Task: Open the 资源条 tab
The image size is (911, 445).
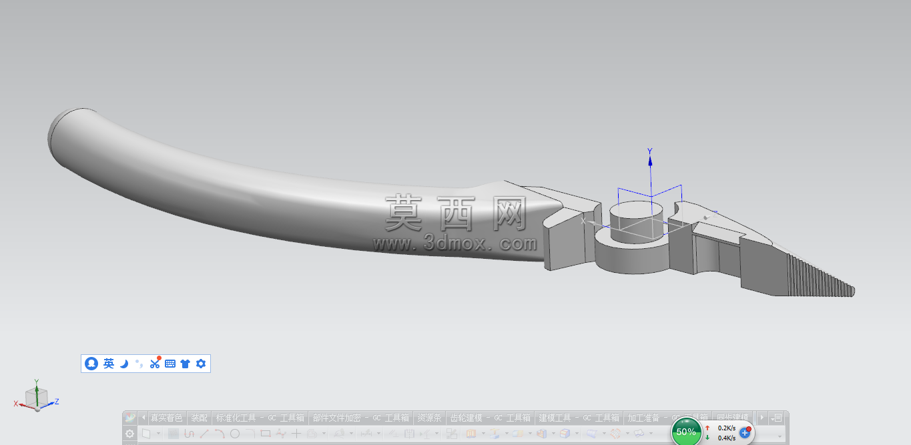Action: [x=429, y=418]
